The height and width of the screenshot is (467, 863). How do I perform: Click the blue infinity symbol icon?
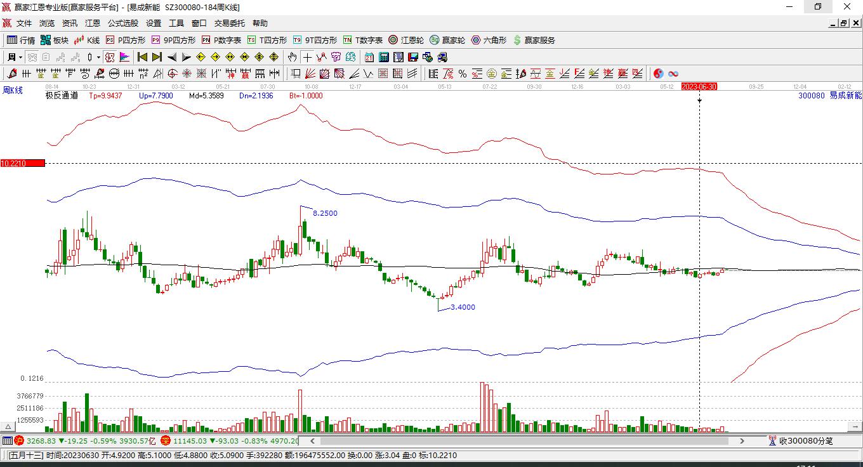(x=673, y=74)
